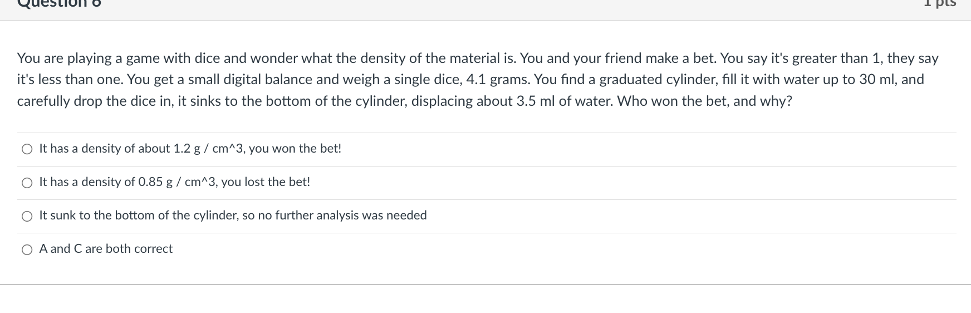Click the "A and C are both correct" label

(106, 249)
